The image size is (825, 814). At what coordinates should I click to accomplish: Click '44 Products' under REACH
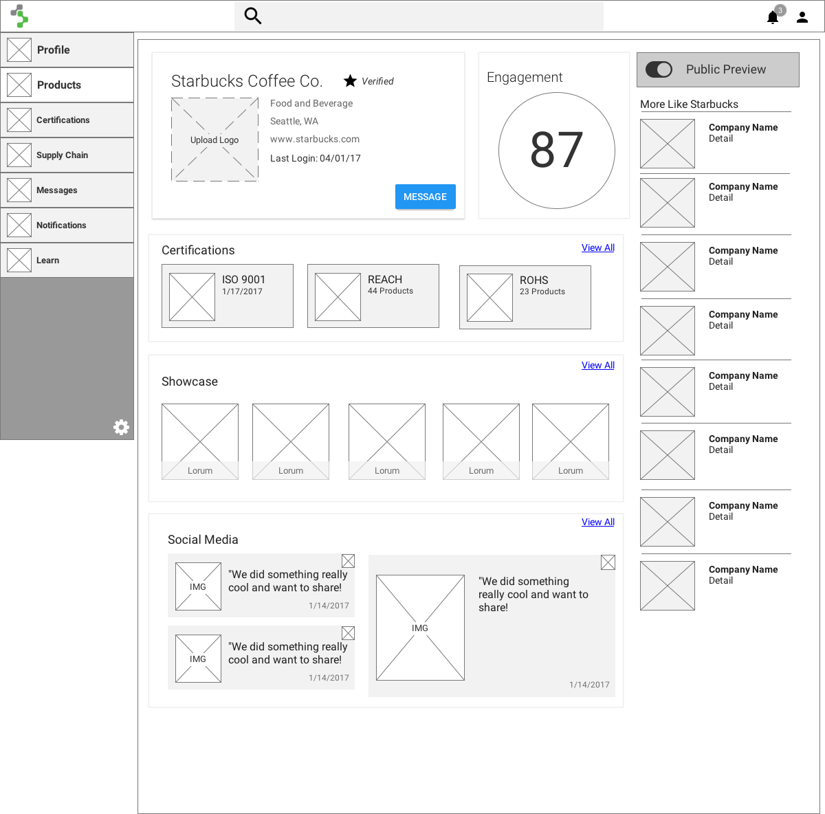point(390,291)
